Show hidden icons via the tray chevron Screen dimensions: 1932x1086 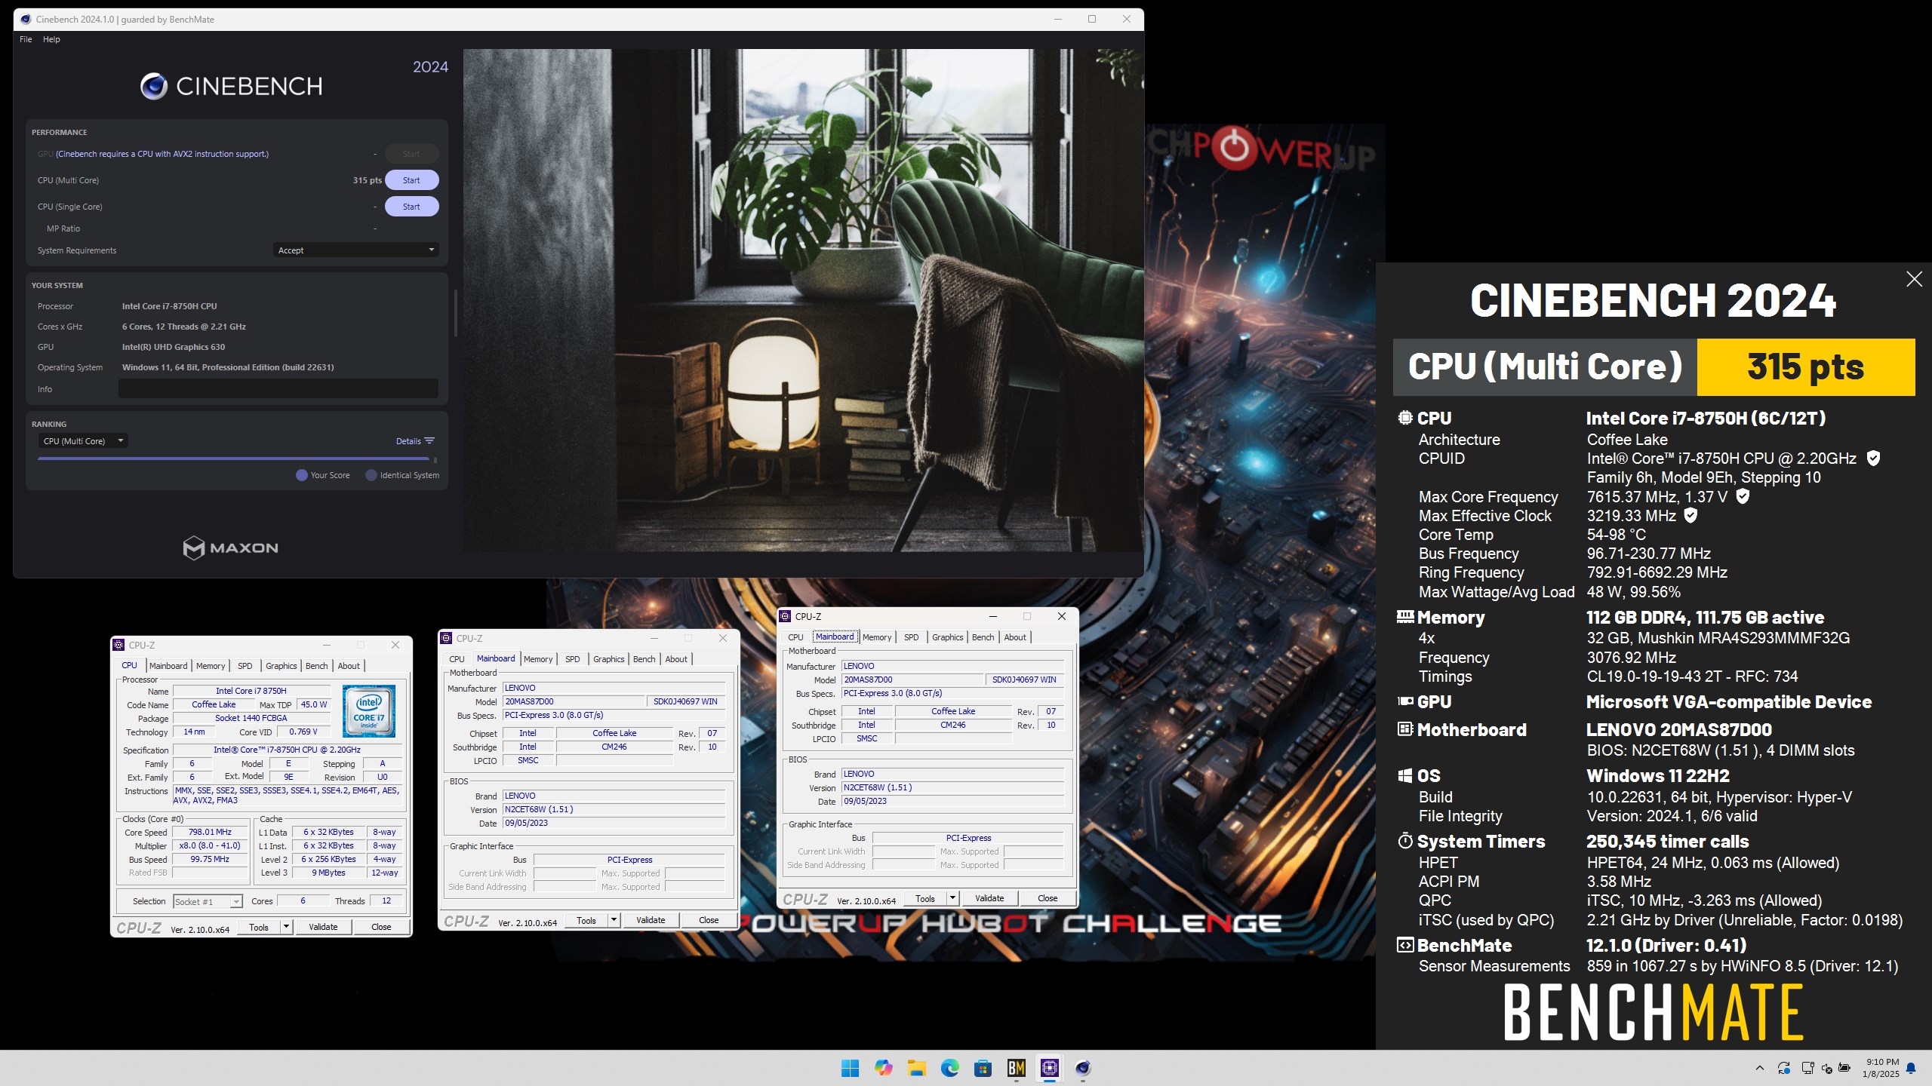click(1760, 1068)
